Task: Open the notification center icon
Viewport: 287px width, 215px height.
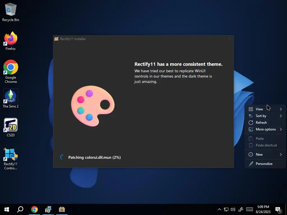Action: [x=278, y=210]
